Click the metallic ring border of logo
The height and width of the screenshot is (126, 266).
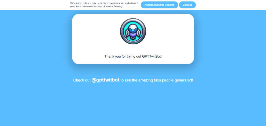coord(133,19)
